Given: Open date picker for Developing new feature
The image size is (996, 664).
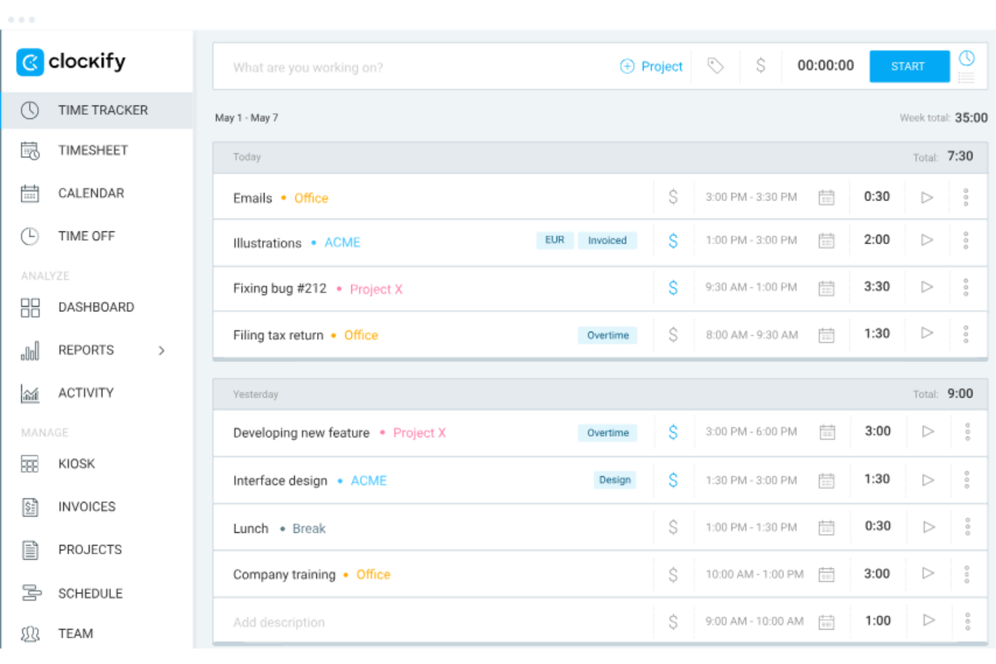Looking at the screenshot, I should [x=828, y=432].
